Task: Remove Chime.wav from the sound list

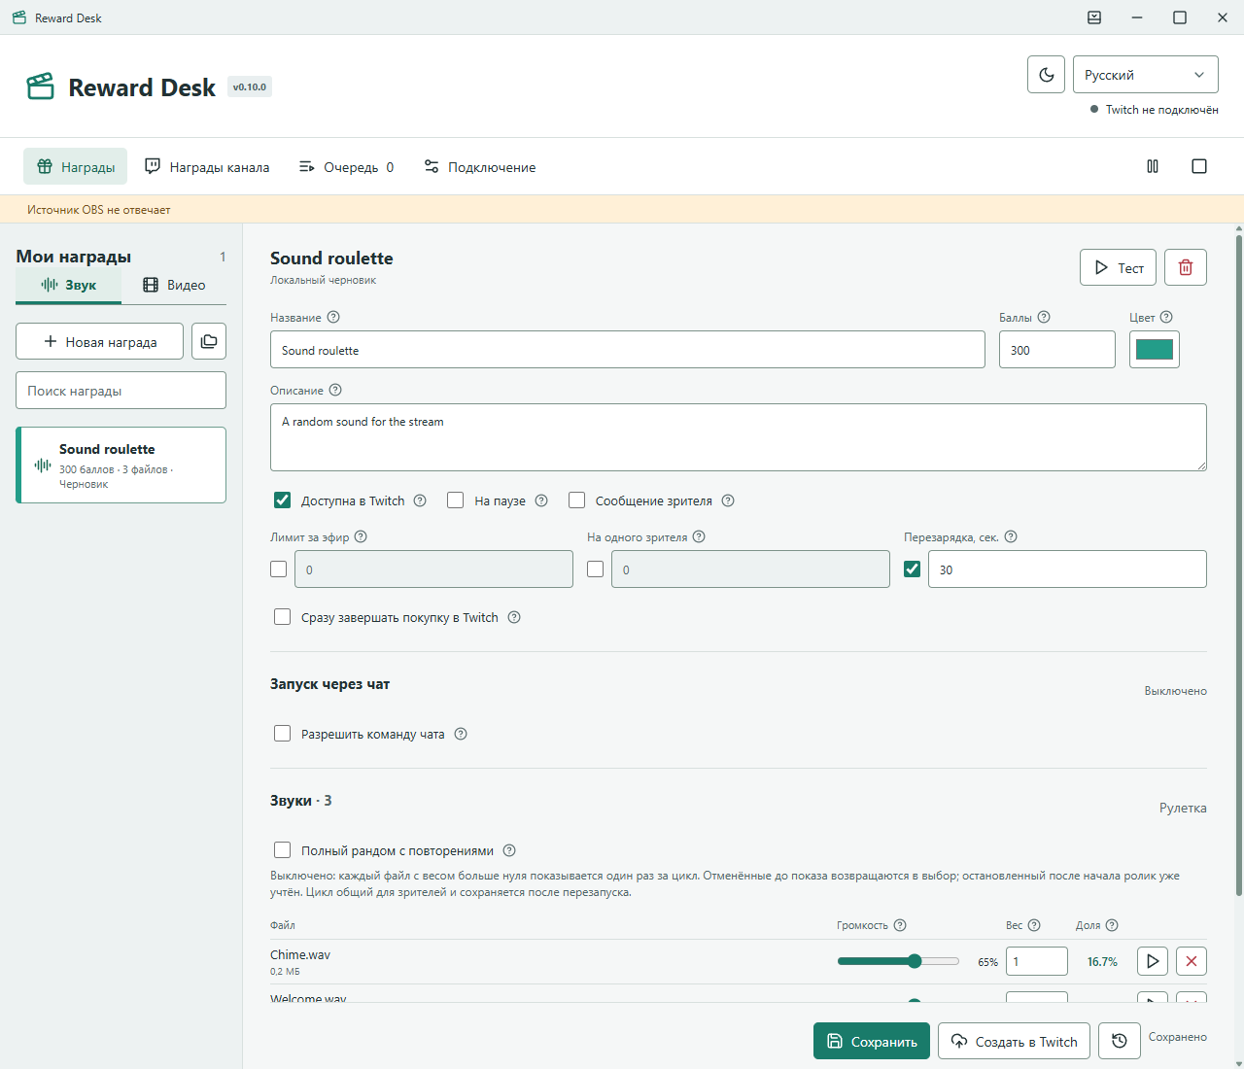Action: 1192,961
